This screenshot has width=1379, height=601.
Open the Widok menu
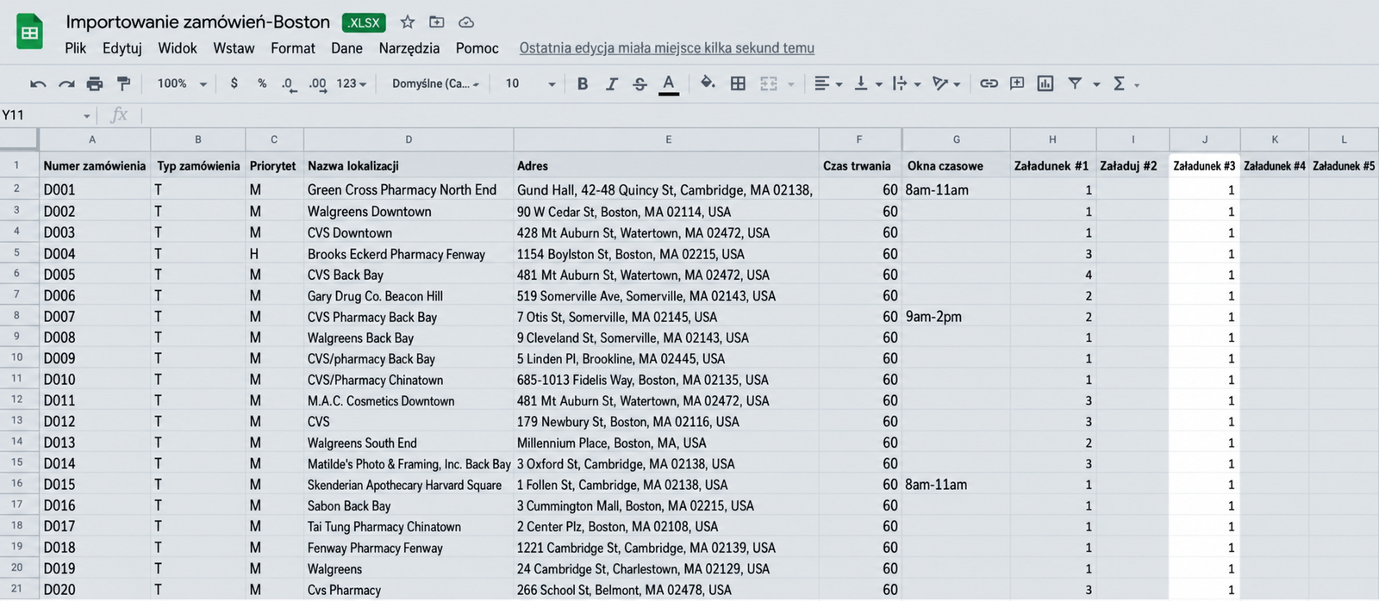tap(178, 48)
